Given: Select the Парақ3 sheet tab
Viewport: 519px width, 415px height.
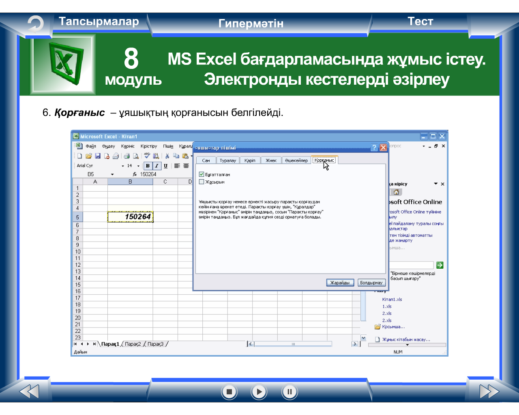Looking at the screenshot, I should pos(155,344).
